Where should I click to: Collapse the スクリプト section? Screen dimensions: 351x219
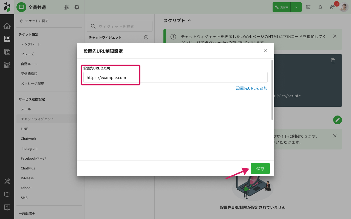(x=189, y=21)
